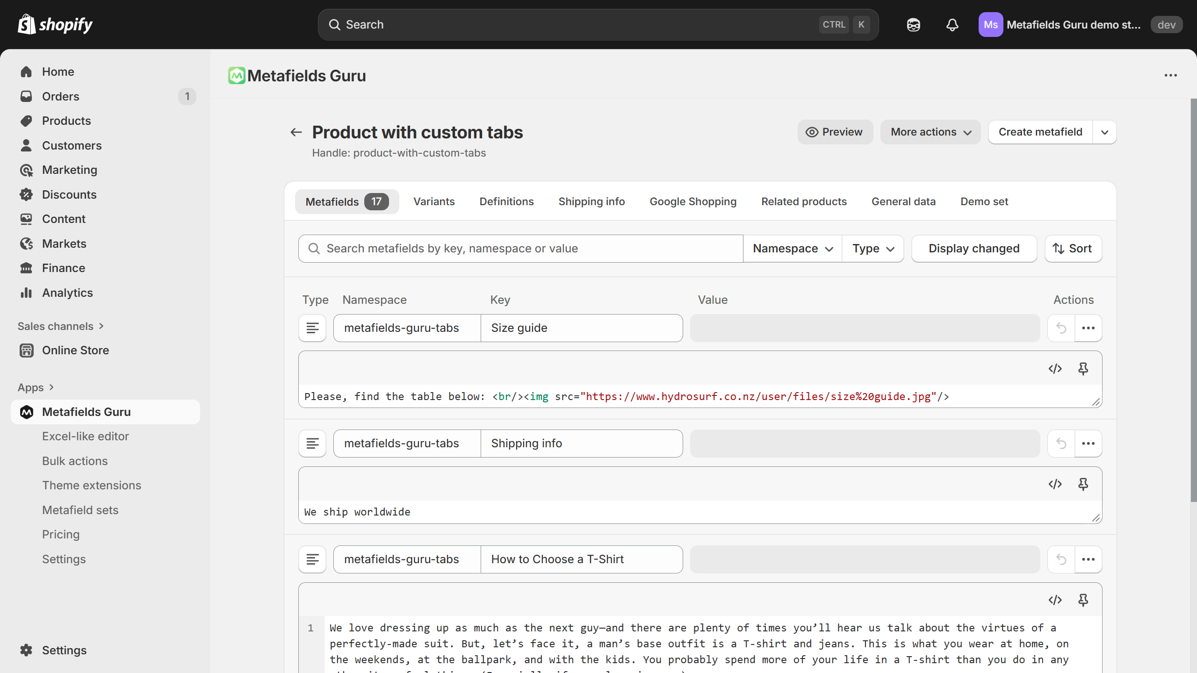Pin the Shipping info metafield editor
Screen dimensions: 1197x673
point(1083,484)
